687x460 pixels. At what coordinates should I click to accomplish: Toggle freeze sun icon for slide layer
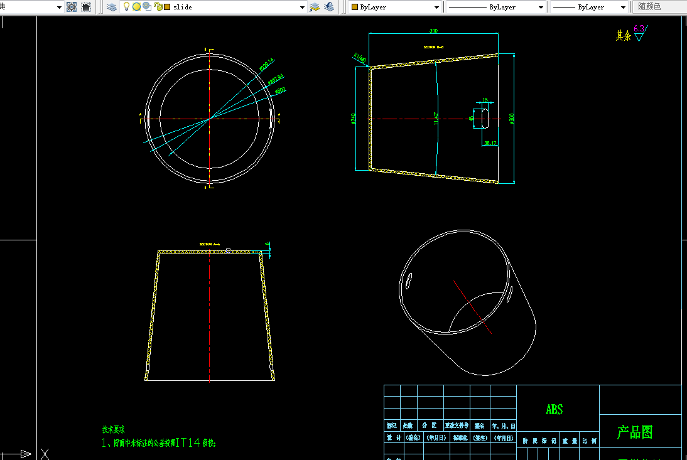136,7
